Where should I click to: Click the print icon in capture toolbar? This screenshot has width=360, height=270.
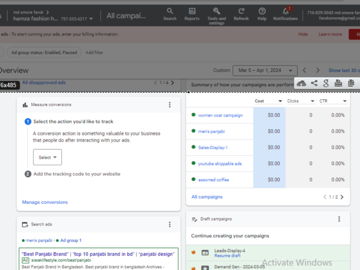point(338,83)
